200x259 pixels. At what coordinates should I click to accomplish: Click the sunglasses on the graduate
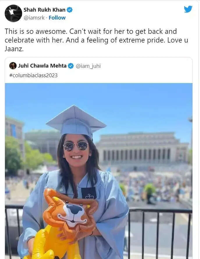(75, 146)
